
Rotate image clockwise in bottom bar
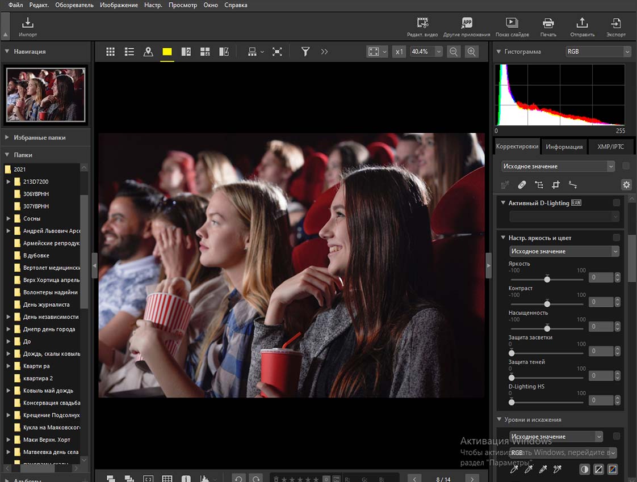256,479
